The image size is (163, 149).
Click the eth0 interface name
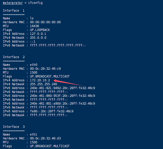click(x=34, y=65)
